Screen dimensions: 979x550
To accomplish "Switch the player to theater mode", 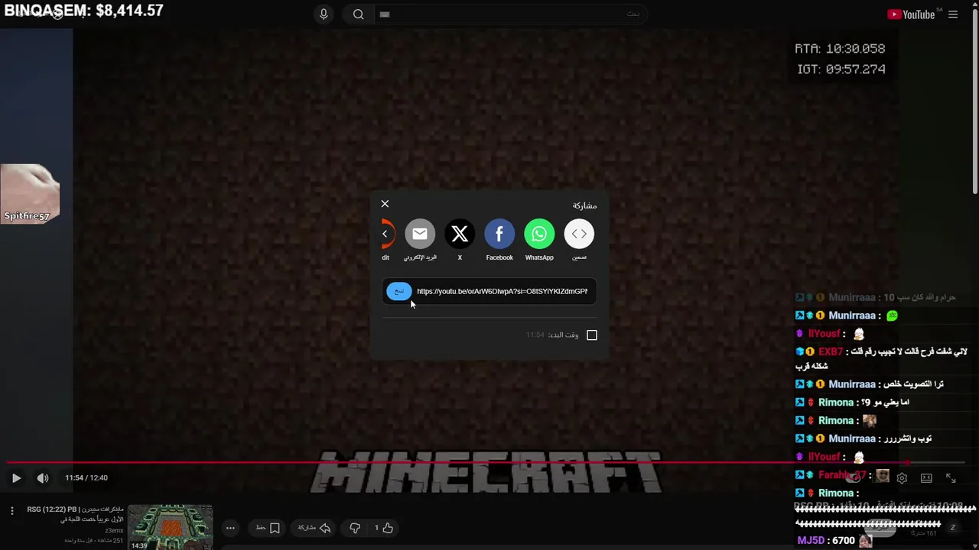I will click(x=926, y=478).
